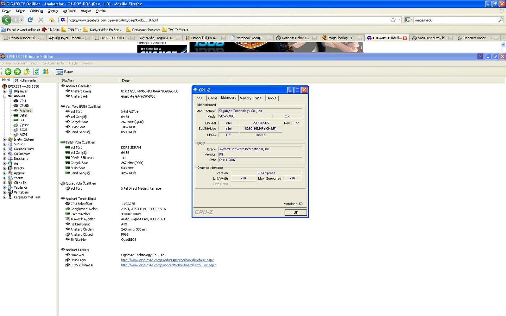The image size is (506, 316).
Task: Click the Firefox URL address field
Action: (228, 20)
